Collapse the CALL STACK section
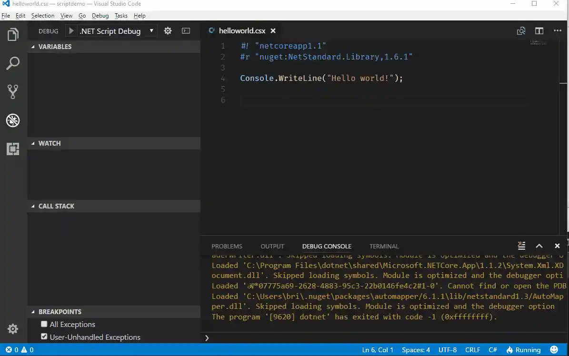Screen dimensions: 569x356 pyautogui.click(x=56, y=206)
